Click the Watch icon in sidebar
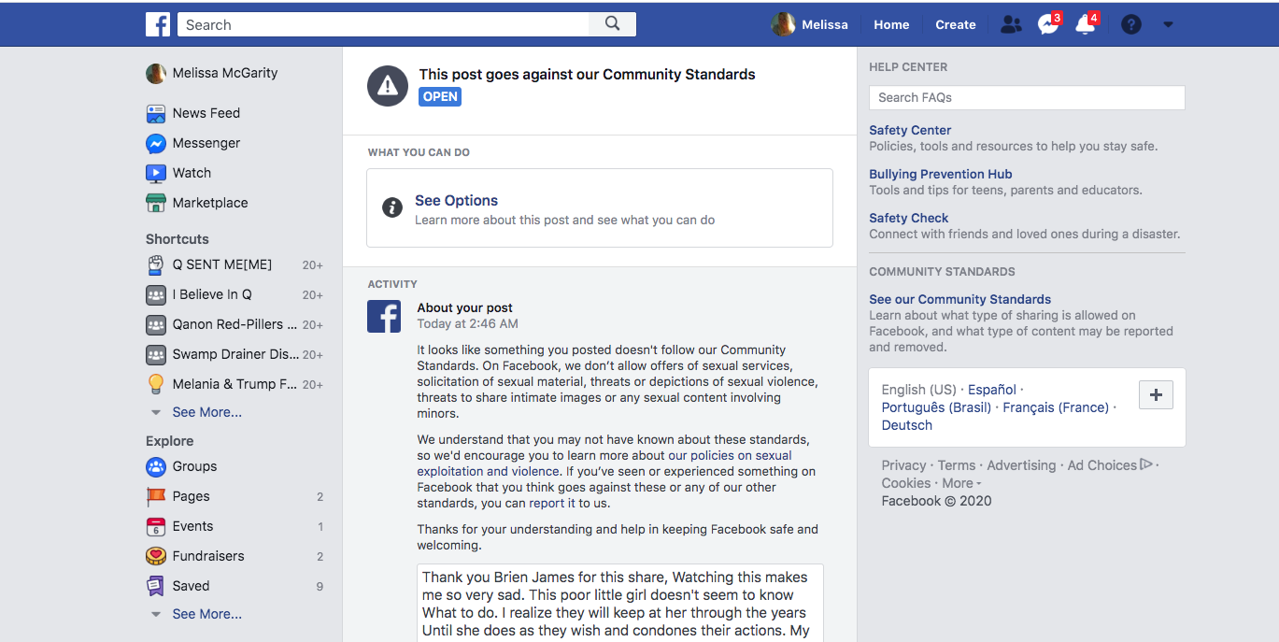This screenshot has width=1279, height=642. coord(156,173)
